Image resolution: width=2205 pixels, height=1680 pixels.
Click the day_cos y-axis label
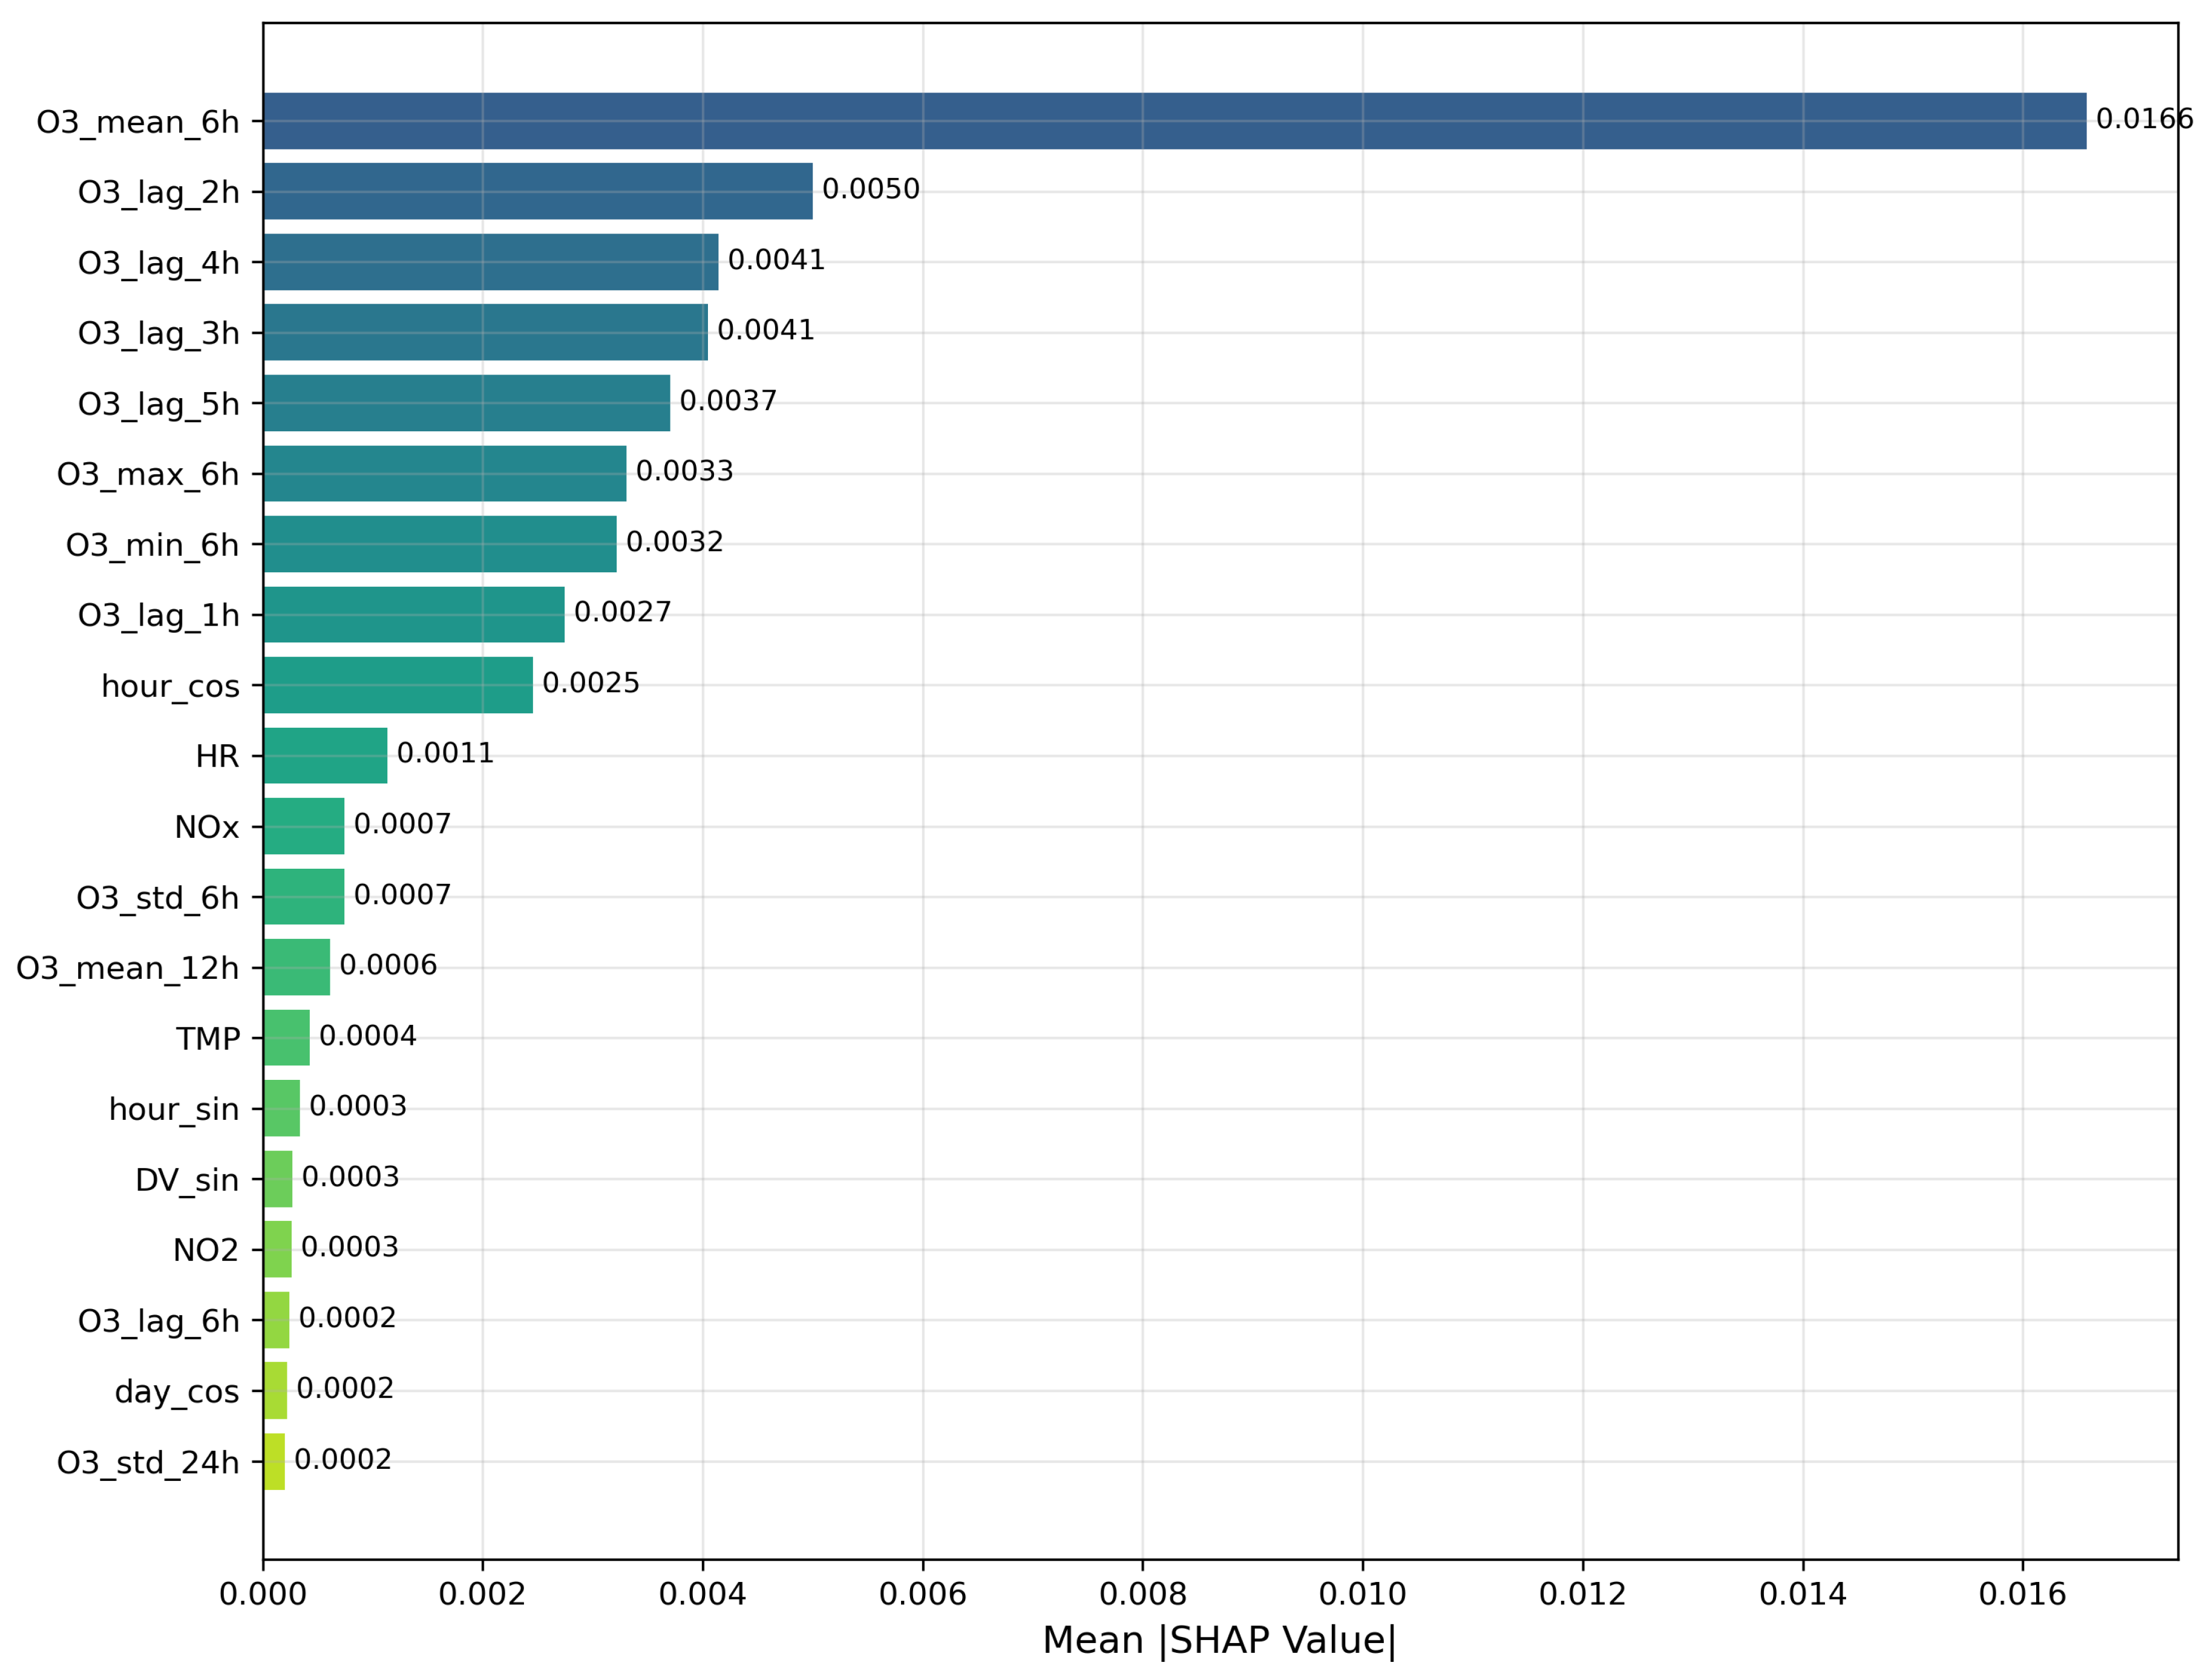click(177, 1391)
